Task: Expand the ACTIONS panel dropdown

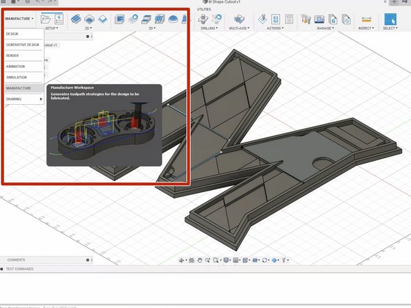Action: (275, 28)
